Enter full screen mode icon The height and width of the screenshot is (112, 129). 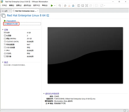pos(87,6)
